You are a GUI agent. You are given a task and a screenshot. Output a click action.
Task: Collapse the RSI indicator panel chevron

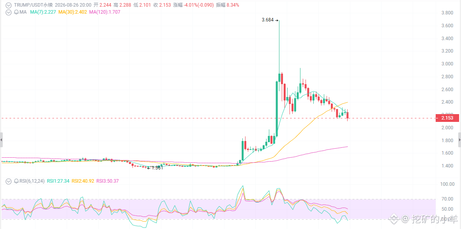(x=9, y=181)
